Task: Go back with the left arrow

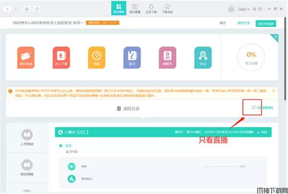Action: tap(7, 9)
